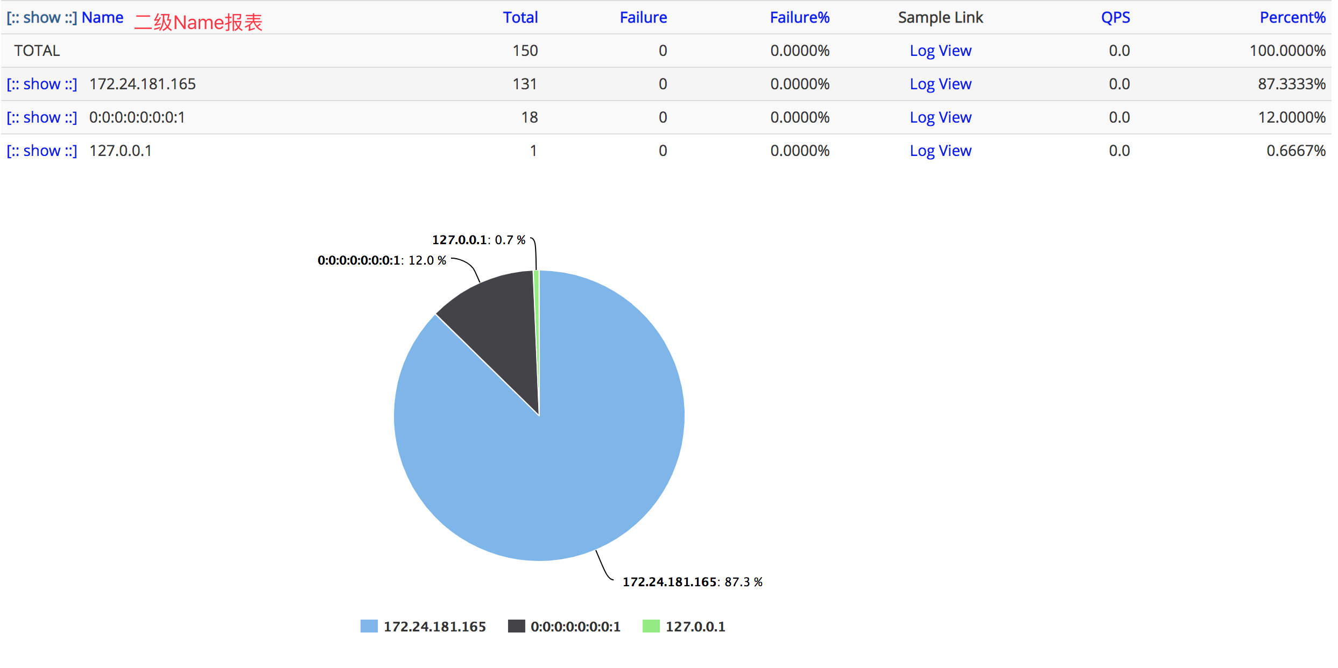Viewport: 1338px width, 668px height.
Task: Expand details for 0:0:0:0:0:0:0:1 row
Action: coord(41,117)
